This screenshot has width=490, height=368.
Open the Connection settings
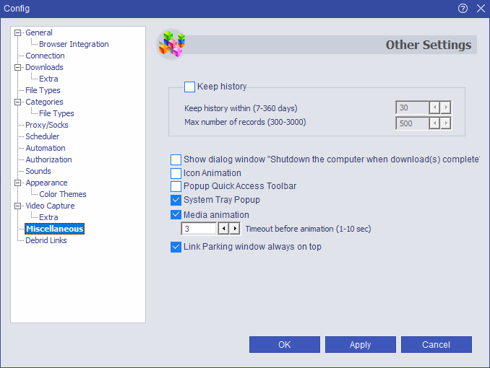[x=45, y=56]
